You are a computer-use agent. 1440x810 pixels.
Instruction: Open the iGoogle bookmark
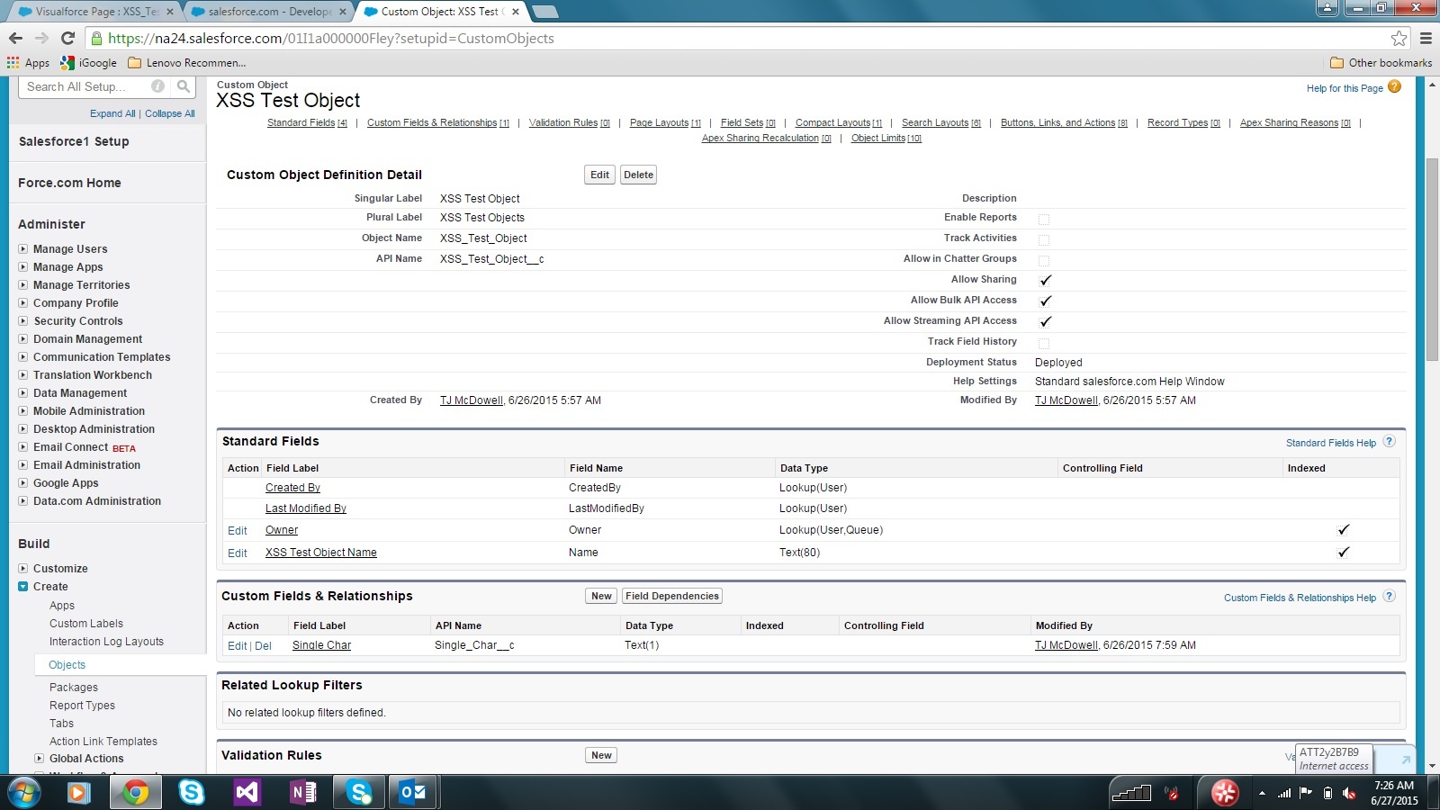click(x=89, y=63)
